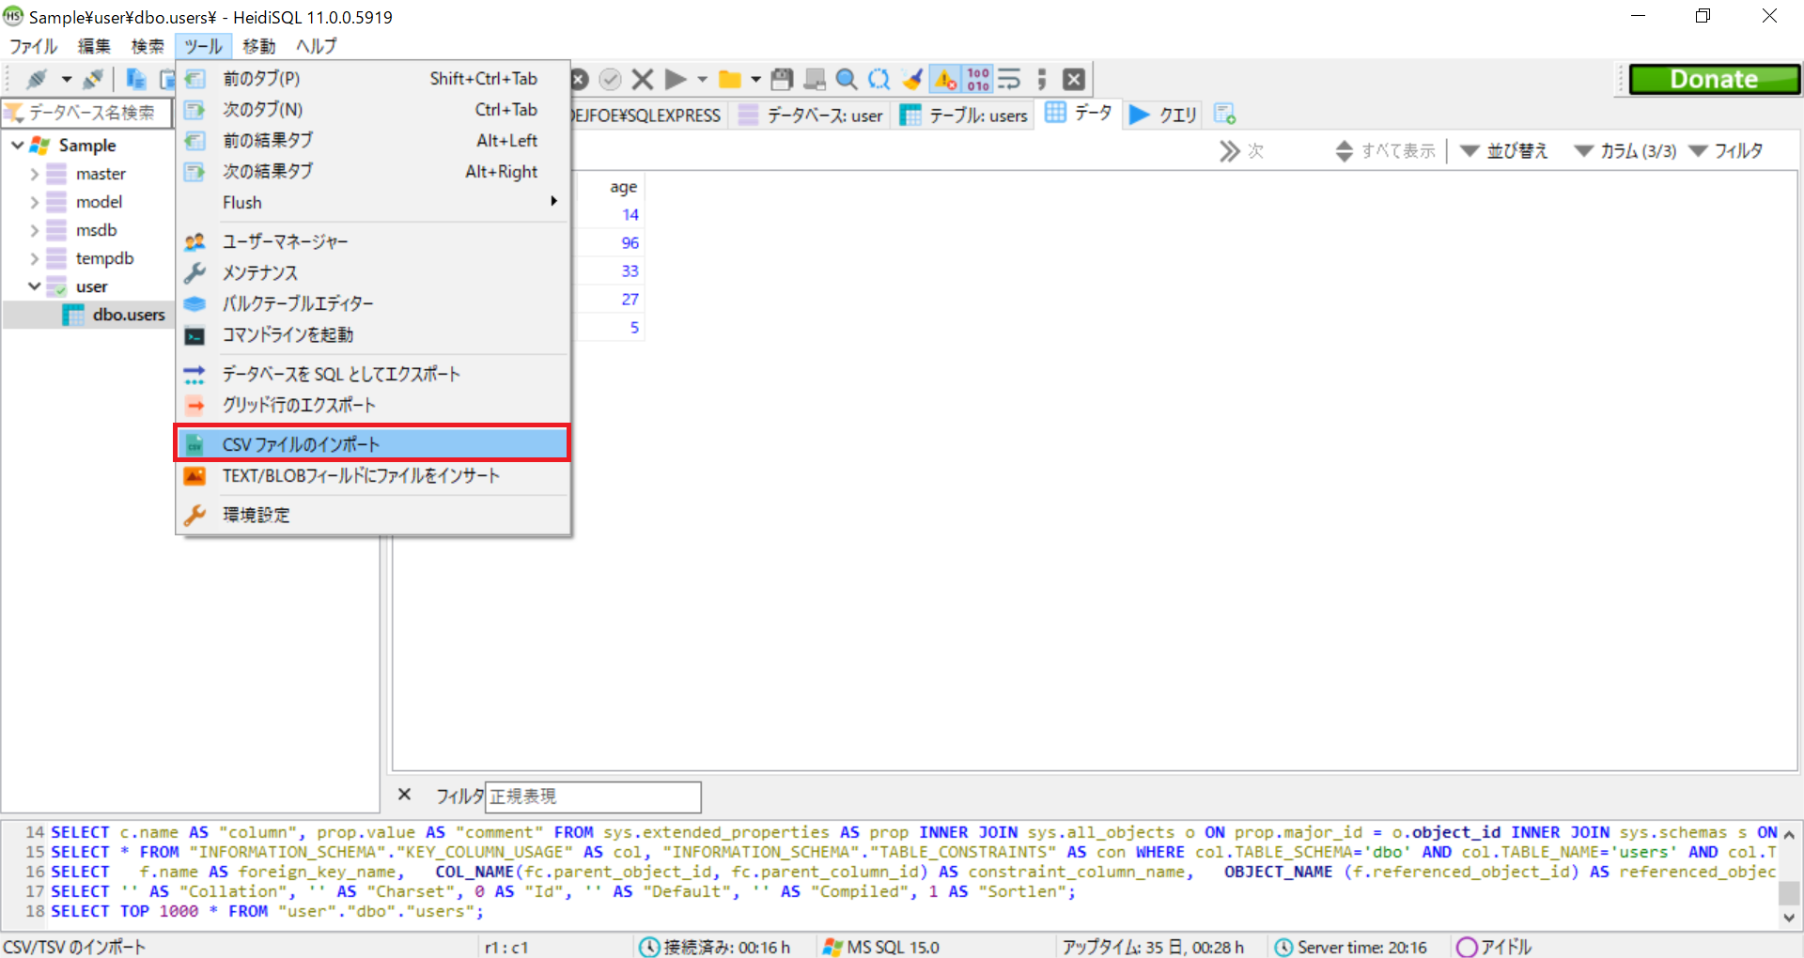The image size is (1804, 958).
Task: Click the green Donate button
Action: 1715,79
